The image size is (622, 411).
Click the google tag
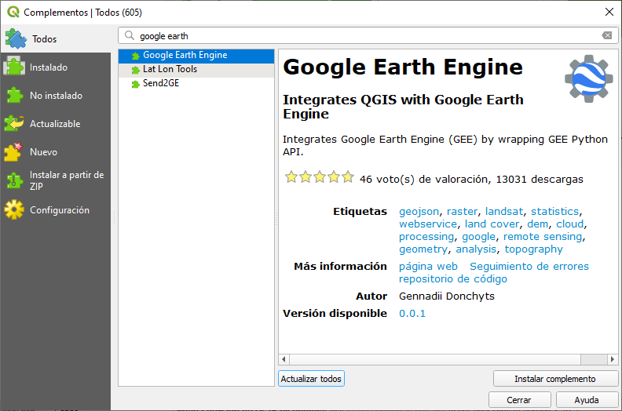point(479,237)
